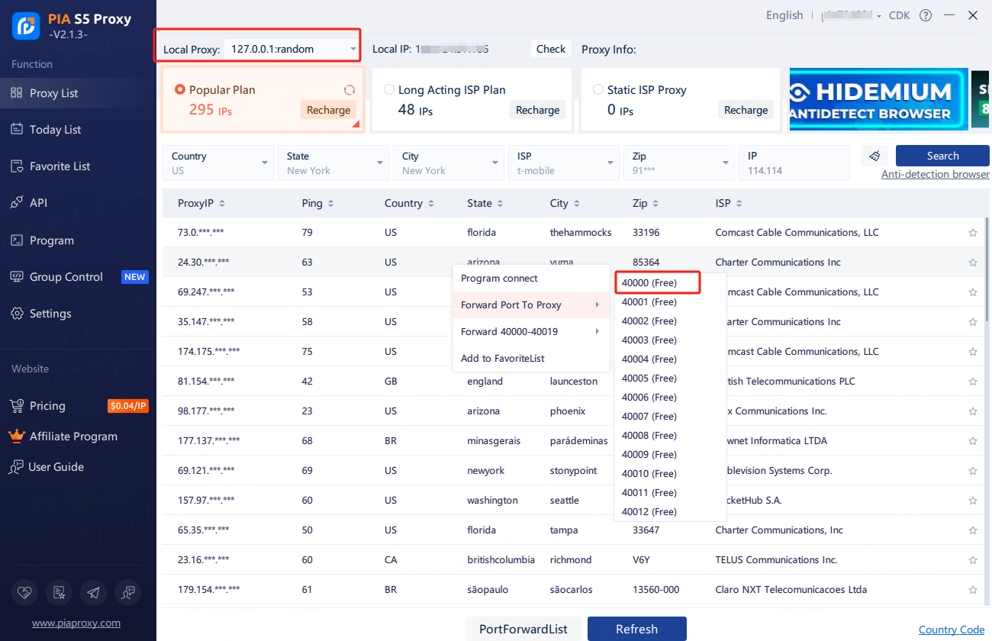Click Recharge on Long Acting ISP Plan

(537, 110)
